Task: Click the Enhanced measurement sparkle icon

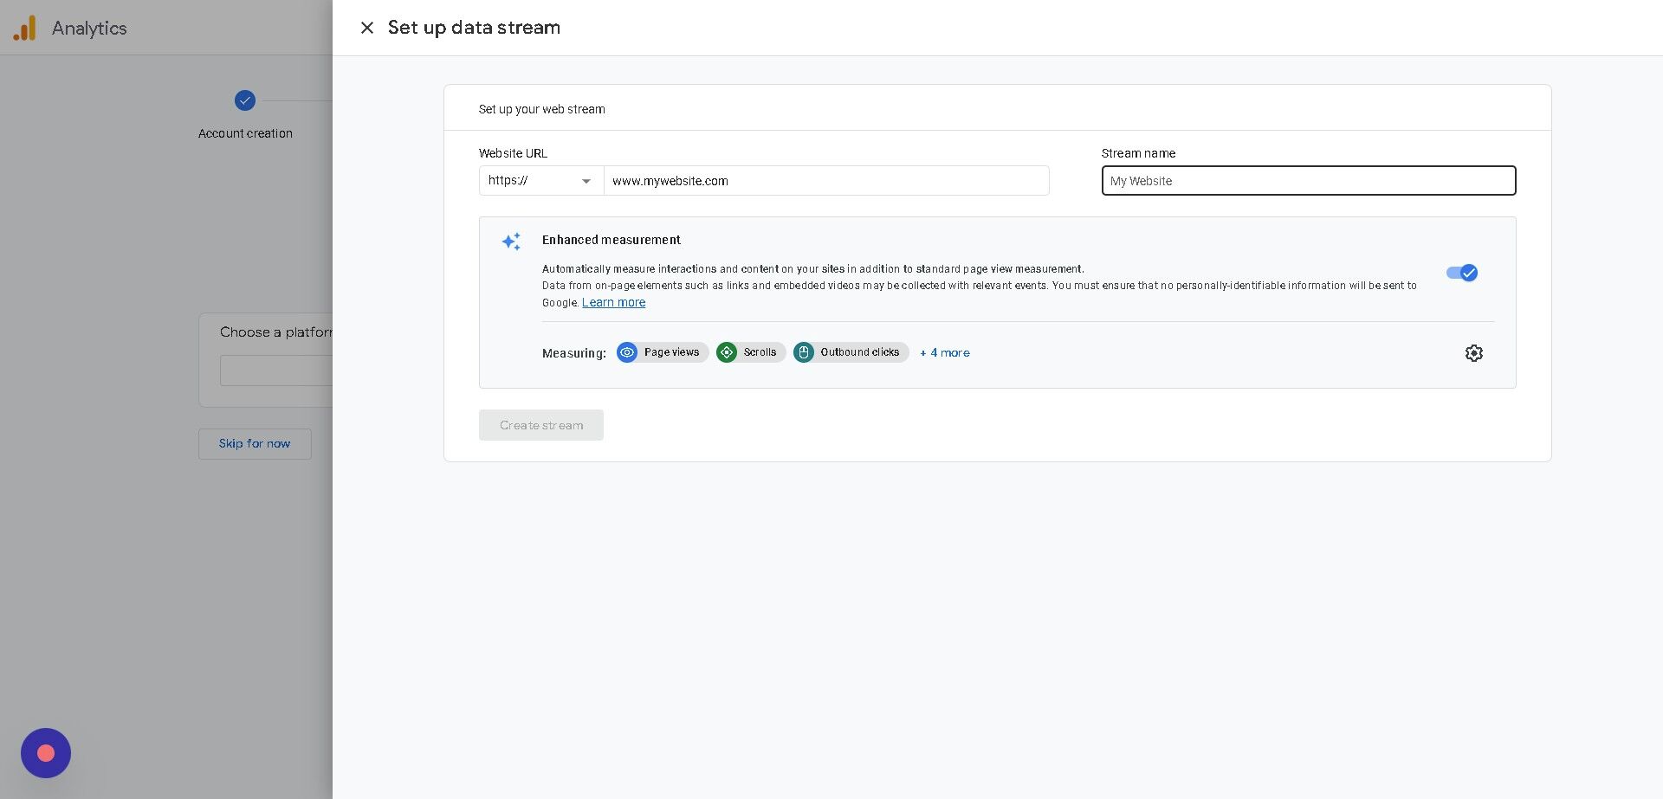Action: (x=511, y=242)
